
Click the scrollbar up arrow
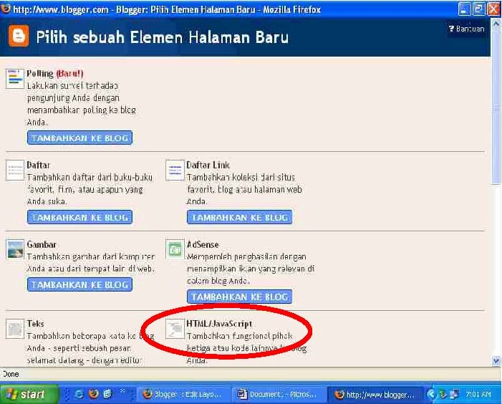coord(496,24)
